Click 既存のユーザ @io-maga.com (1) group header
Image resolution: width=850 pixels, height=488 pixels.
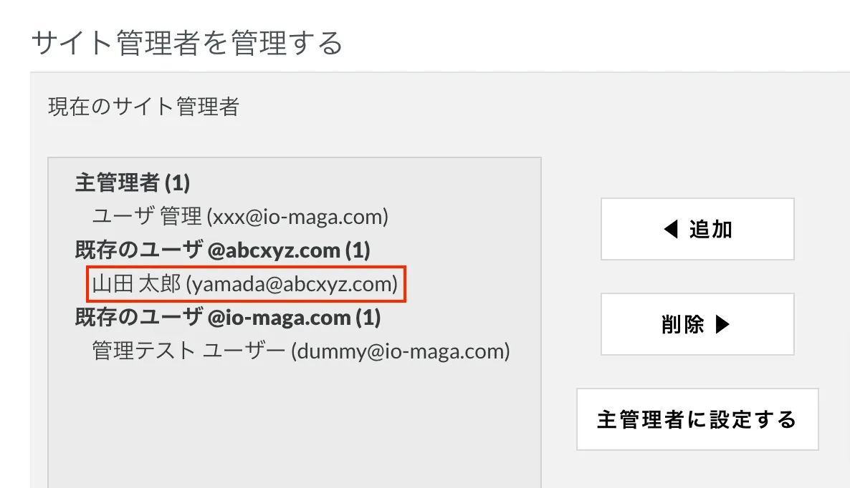(x=228, y=317)
